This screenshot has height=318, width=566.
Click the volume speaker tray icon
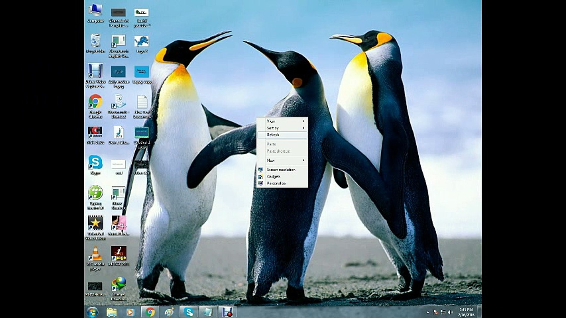450,312
